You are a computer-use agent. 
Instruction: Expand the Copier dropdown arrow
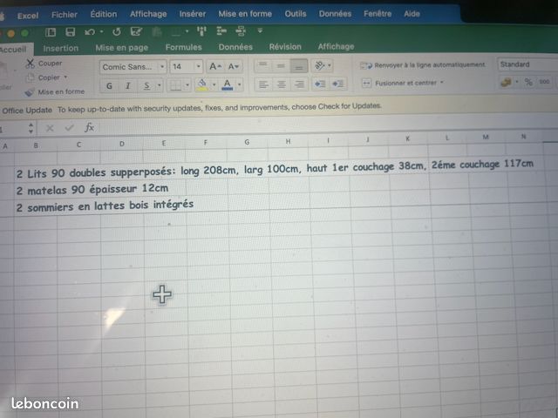point(65,78)
